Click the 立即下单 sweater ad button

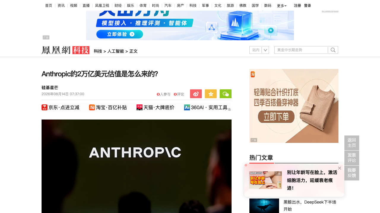pyautogui.click(x=276, y=117)
